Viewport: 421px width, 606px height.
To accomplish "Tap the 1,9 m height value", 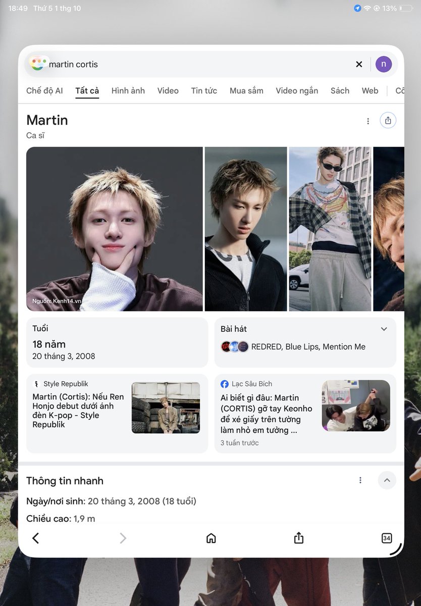I will click(x=84, y=519).
